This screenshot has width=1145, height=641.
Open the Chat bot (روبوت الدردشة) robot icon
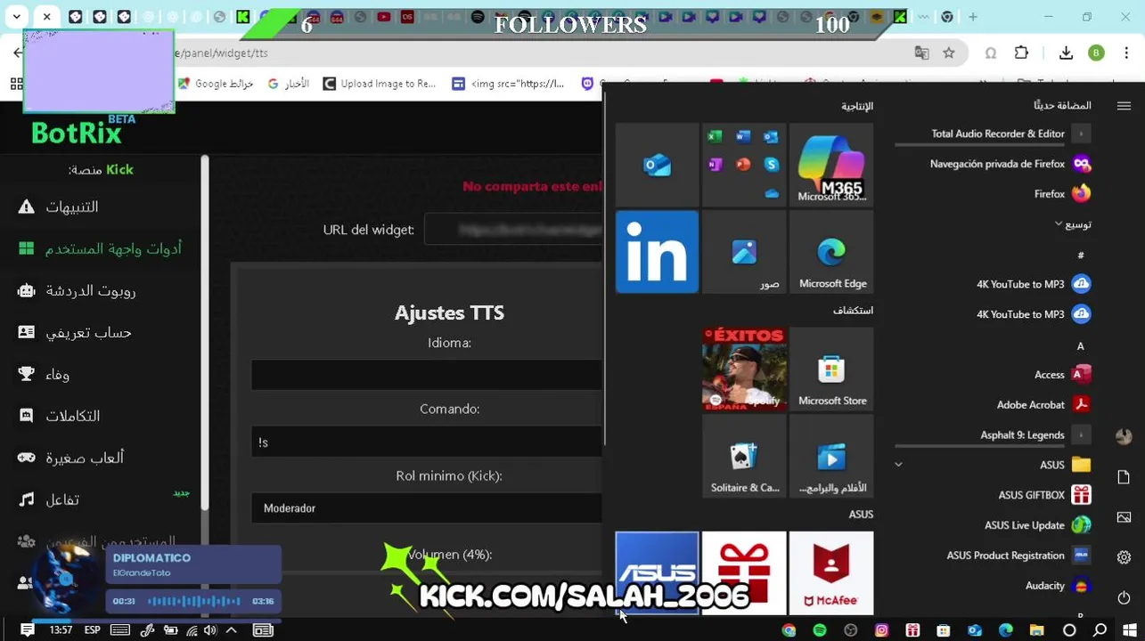[27, 290]
